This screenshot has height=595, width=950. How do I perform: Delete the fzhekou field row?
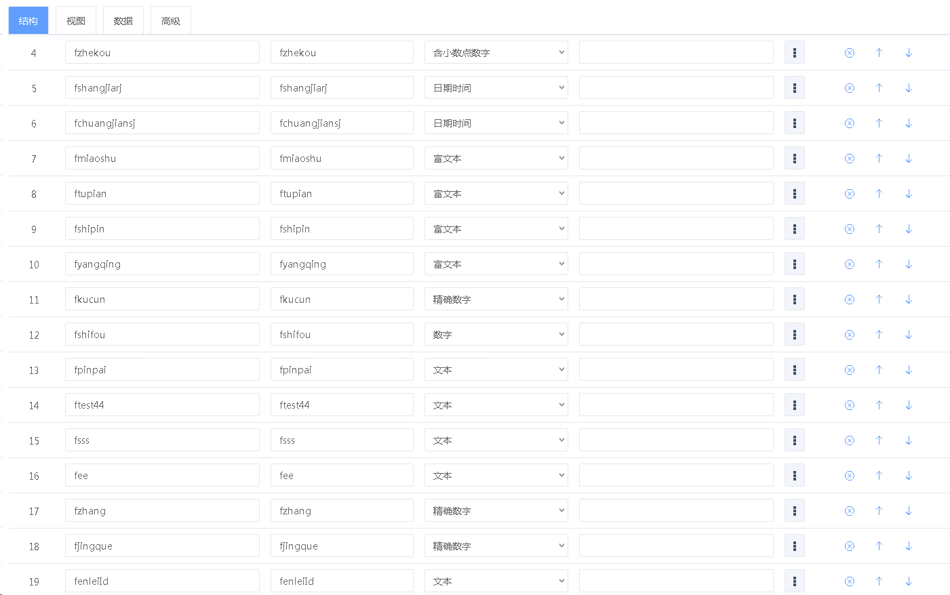click(x=849, y=53)
